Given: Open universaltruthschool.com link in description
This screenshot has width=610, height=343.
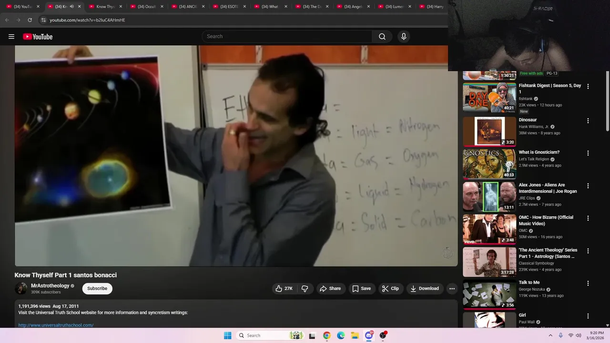Looking at the screenshot, I should coord(56,325).
